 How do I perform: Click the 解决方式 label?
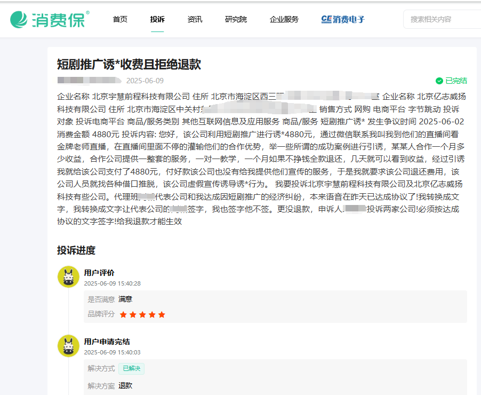(x=101, y=368)
